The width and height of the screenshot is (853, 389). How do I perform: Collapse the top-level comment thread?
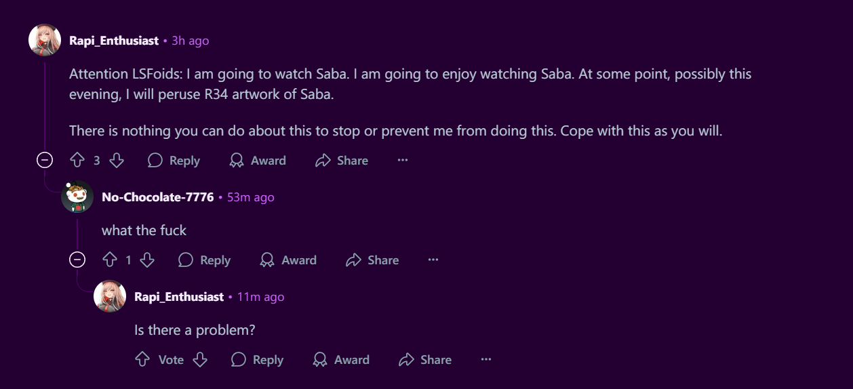click(x=45, y=161)
